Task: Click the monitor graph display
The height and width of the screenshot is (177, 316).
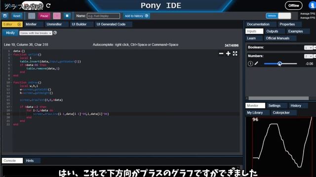Action: 282,147
